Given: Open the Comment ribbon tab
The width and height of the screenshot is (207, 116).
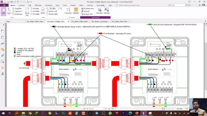Looking at the screenshot, I should (49, 5).
